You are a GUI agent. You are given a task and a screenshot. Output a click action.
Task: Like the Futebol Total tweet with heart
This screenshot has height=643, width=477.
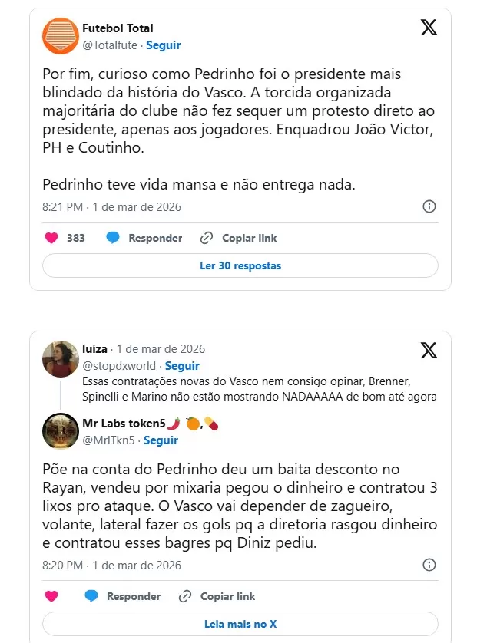click(x=51, y=238)
